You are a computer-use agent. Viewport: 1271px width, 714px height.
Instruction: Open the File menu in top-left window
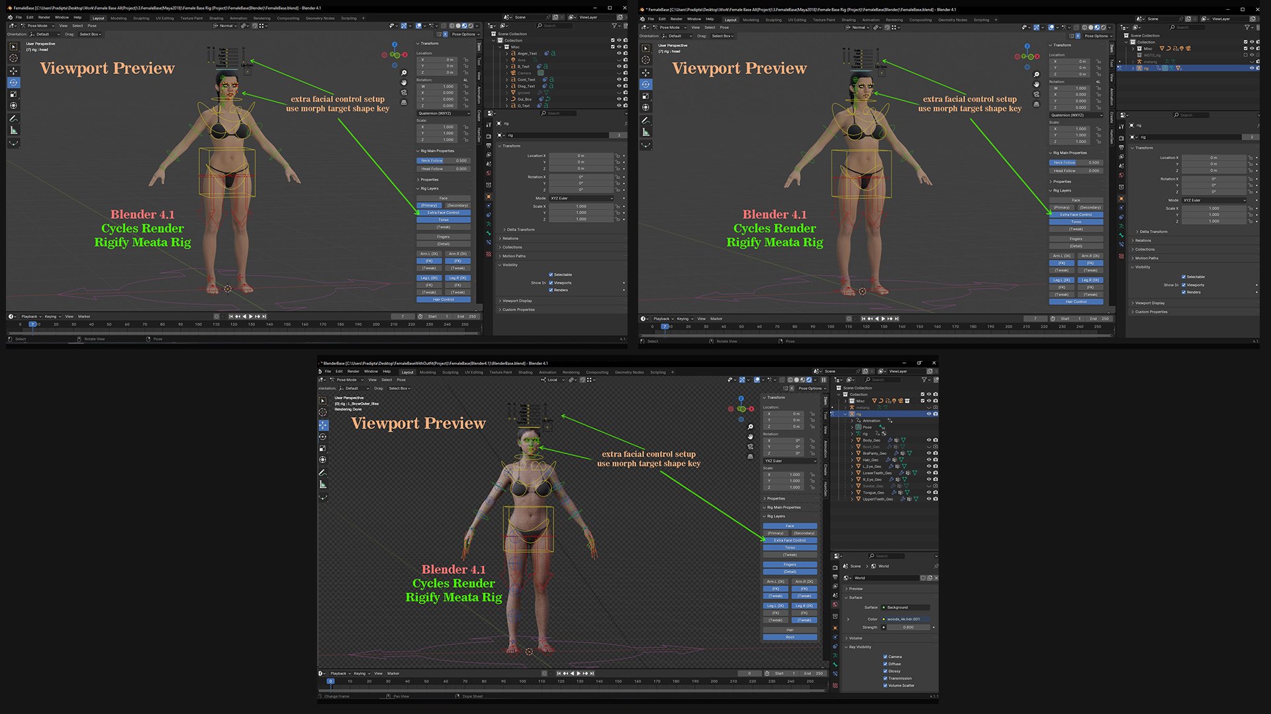click(x=19, y=18)
